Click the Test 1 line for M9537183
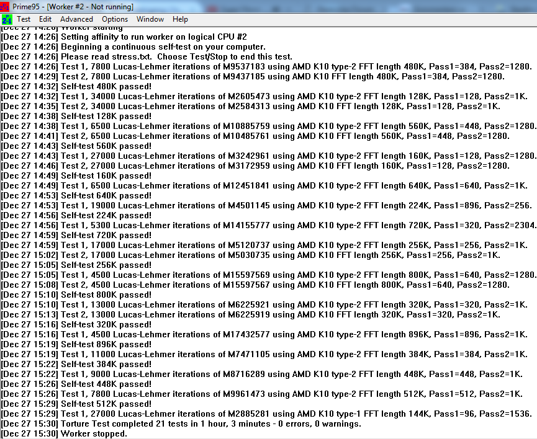The height and width of the screenshot is (439, 537). pos(266,67)
